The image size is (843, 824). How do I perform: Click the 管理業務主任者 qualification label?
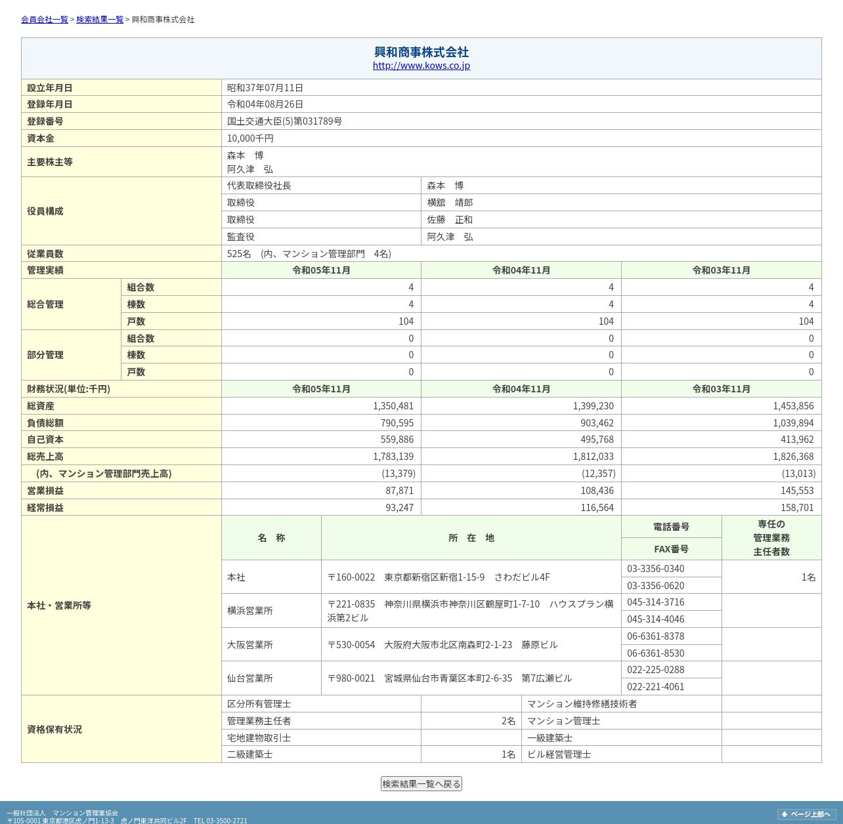point(259,721)
